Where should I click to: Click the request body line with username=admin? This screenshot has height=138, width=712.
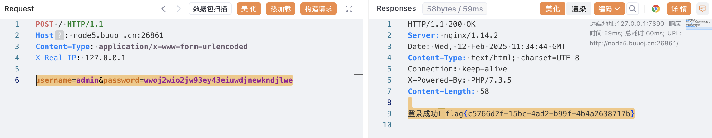(164, 80)
